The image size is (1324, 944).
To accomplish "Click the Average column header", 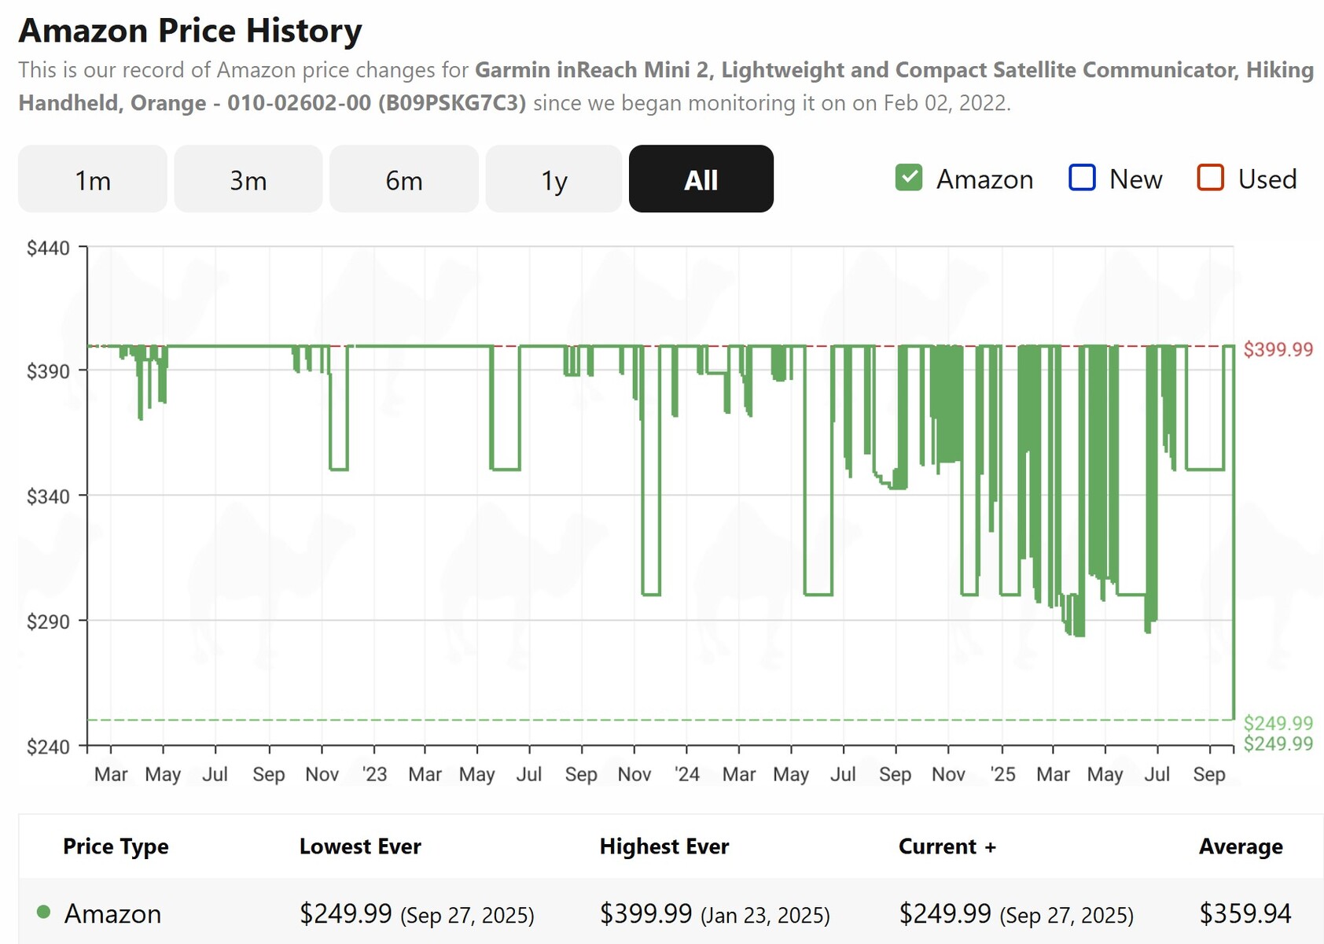I will tap(1240, 846).
